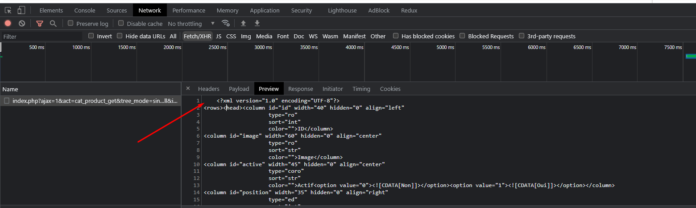Screen dimensions: 696x208
Task: Filter requests by Other type
Action: [x=378, y=36]
